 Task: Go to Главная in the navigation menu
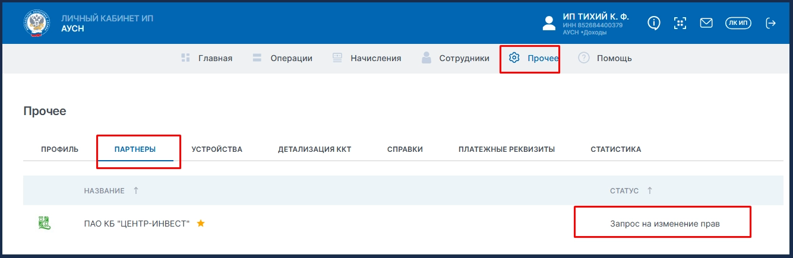tap(206, 58)
